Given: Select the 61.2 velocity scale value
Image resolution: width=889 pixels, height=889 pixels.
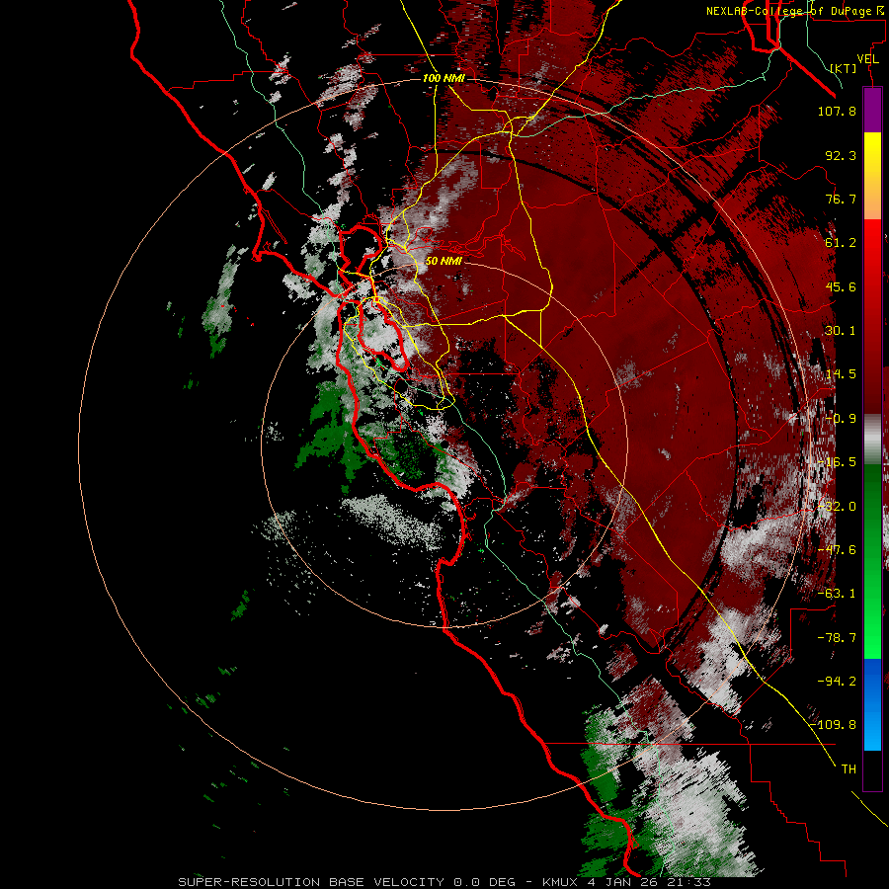Looking at the screenshot, I should point(841,243).
